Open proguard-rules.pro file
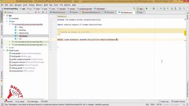The height and width of the screenshot is (106, 189). (x=27, y=62)
